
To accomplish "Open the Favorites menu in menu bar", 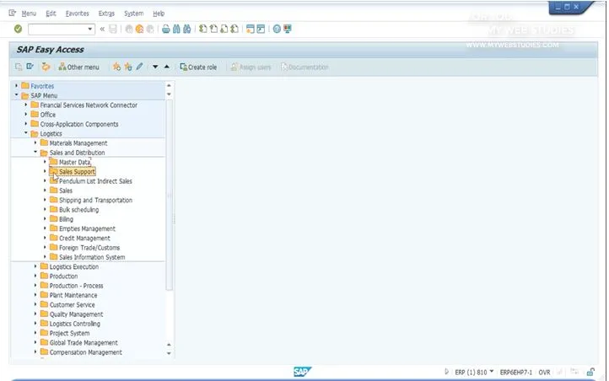I will [78, 13].
